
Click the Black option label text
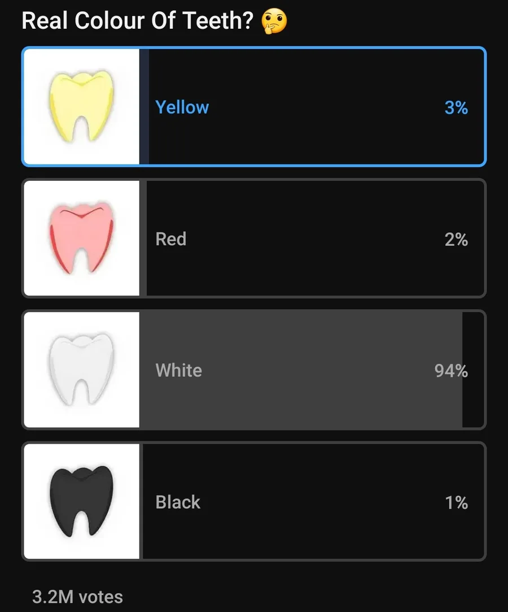pos(178,502)
